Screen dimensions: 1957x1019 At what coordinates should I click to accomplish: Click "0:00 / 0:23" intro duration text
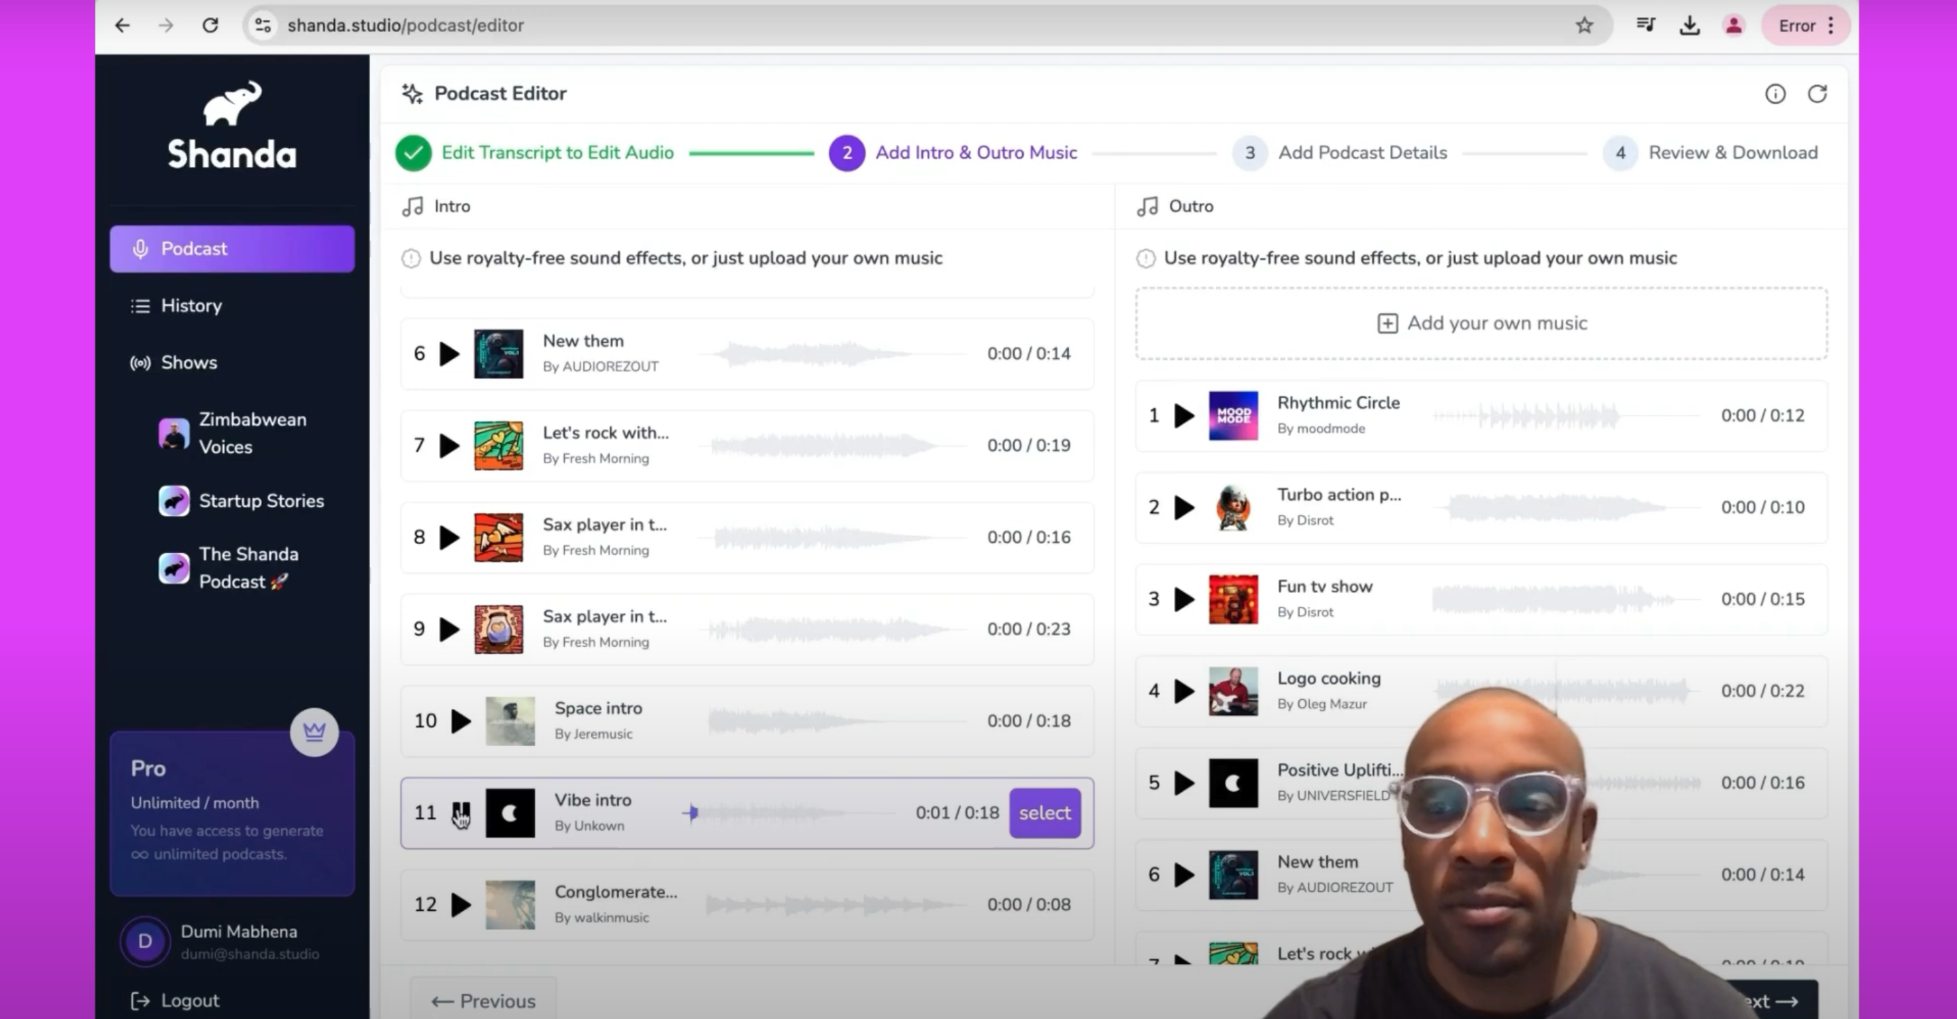click(1029, 629)
